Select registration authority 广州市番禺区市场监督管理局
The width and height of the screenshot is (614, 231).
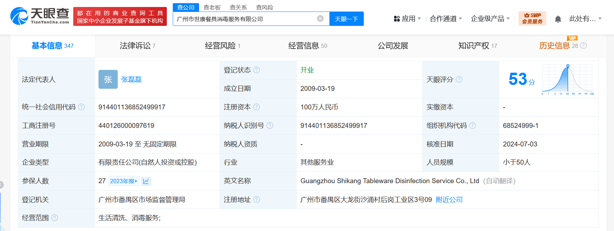[x=142, y=200]
